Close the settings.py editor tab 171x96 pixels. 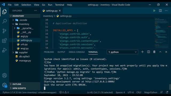click(x=60, y=11)
